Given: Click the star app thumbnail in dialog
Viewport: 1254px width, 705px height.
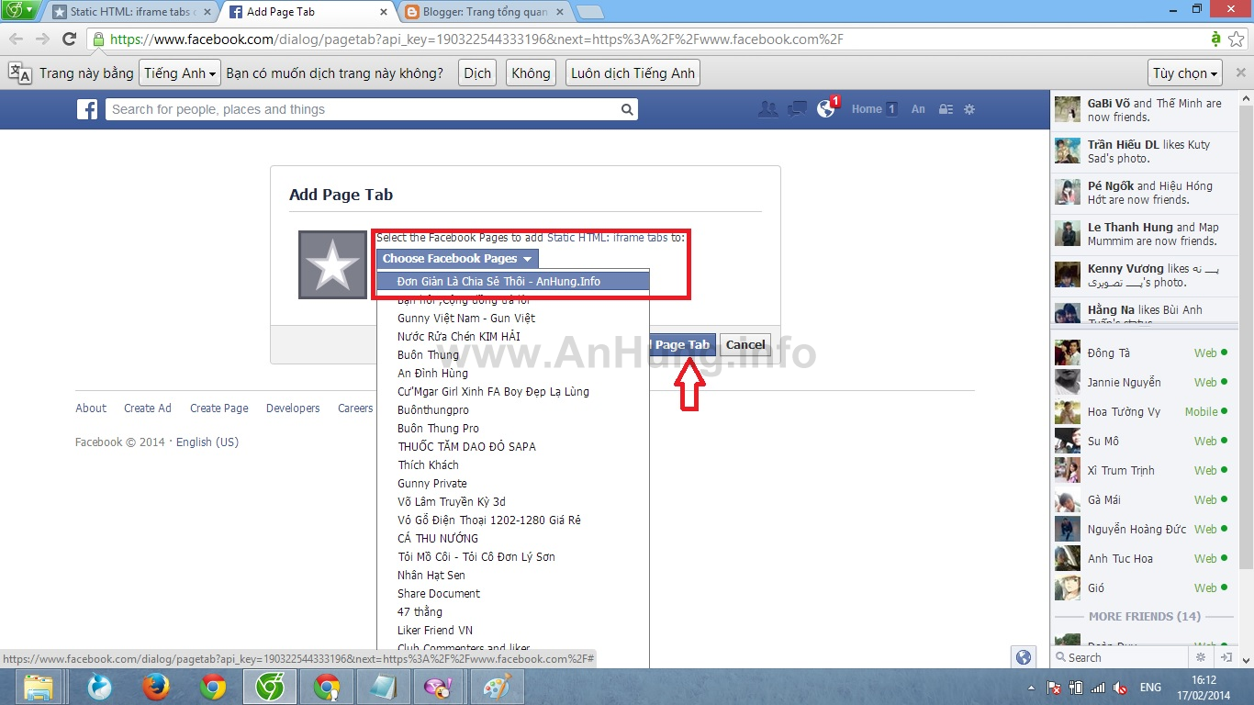Looking at the screenshot, I should point(332,264).
